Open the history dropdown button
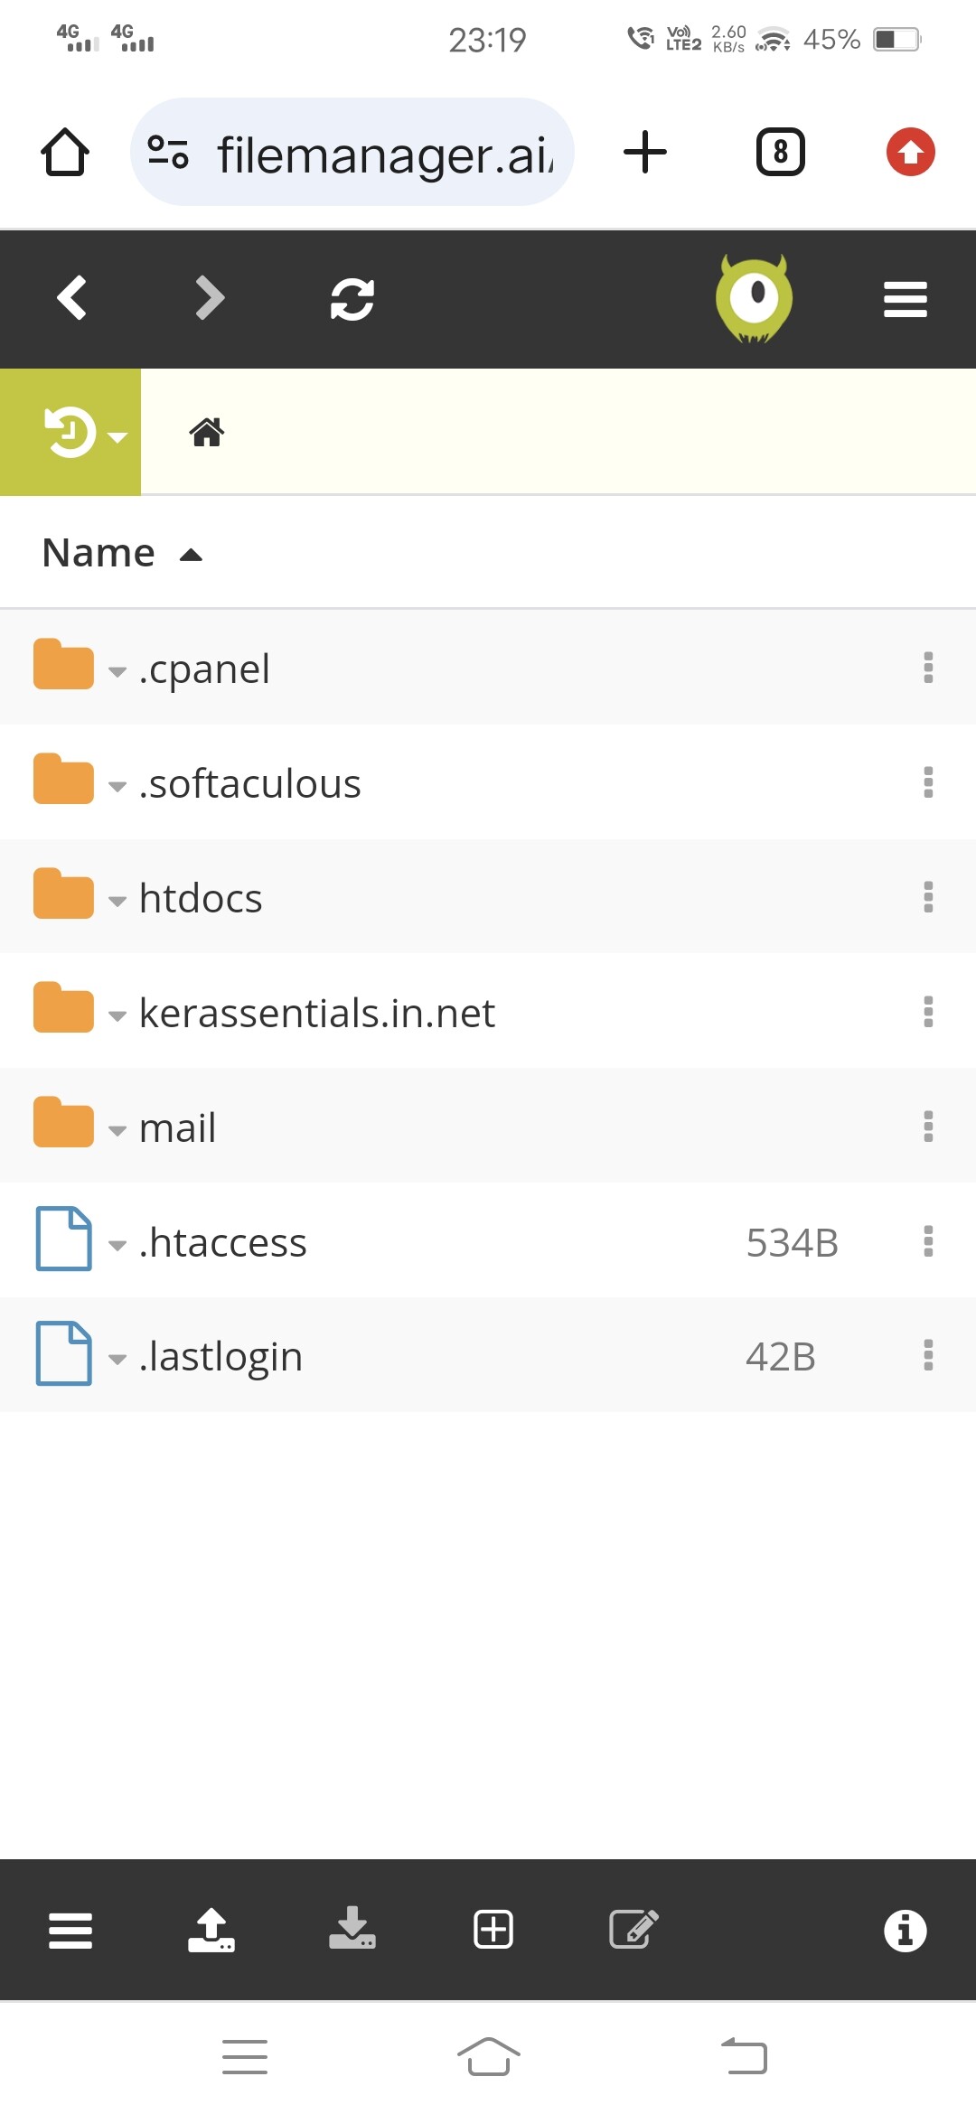 tap(70, 432)
